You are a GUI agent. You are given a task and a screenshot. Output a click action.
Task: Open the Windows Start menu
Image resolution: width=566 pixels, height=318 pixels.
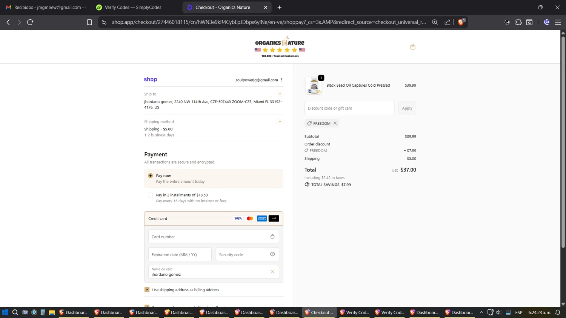[5, 312]
